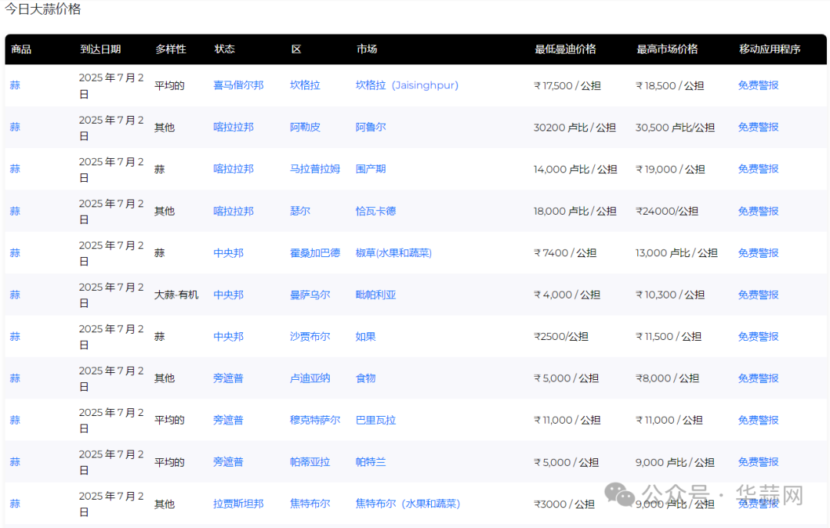The width and height of the screenshot is (830, 528).
Task: Open 坎格拉 (Jaisinghpur) market link
Action: pyautogui.click(x=407, y=85)
